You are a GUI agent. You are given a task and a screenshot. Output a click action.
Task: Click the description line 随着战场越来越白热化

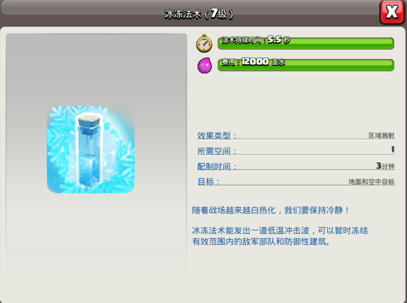(270, 210)
